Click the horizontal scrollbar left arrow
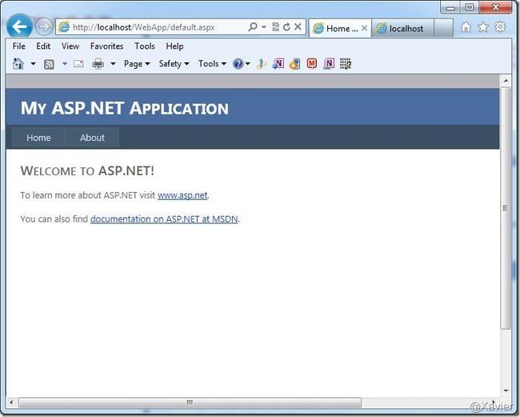 [x=12, y=403]
